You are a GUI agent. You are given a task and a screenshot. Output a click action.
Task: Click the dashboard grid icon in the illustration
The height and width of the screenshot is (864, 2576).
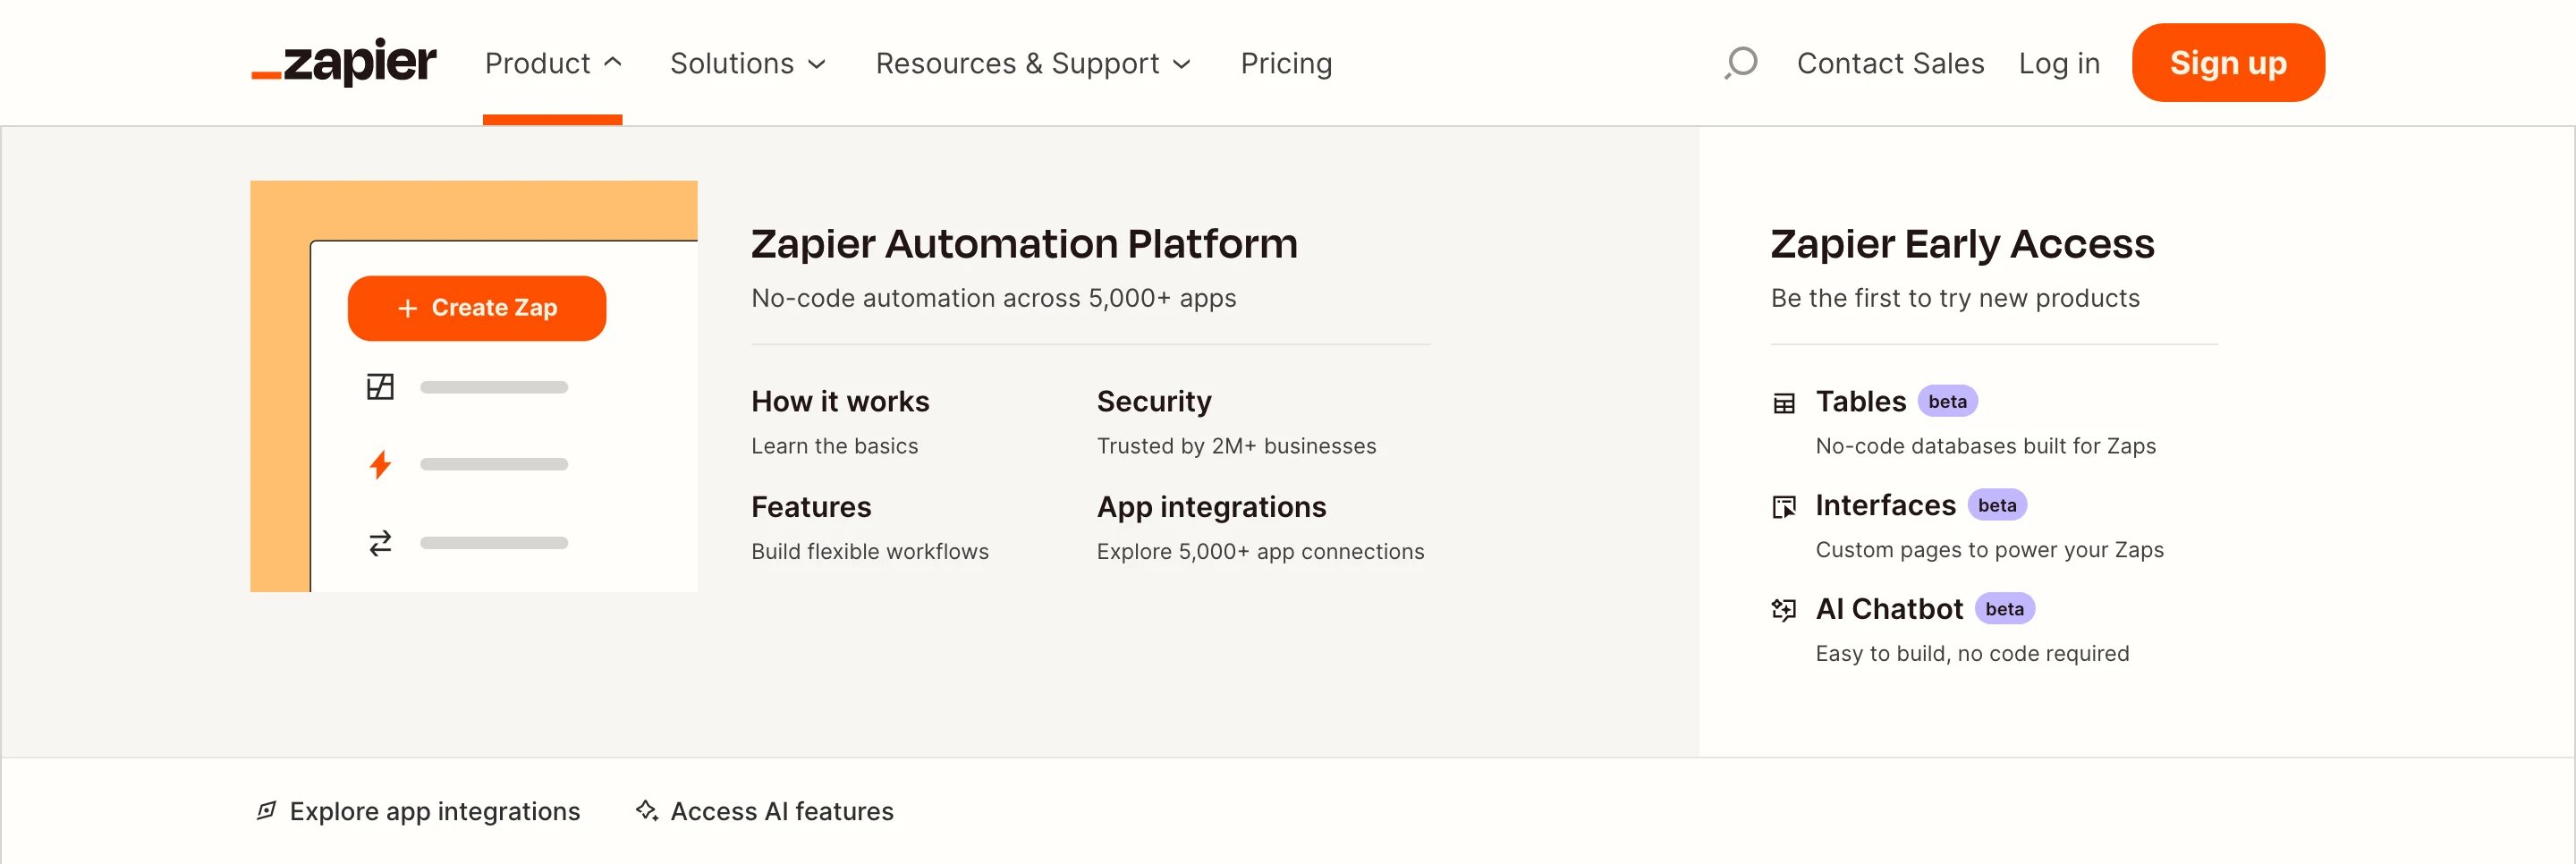click(x=380, y=386)
